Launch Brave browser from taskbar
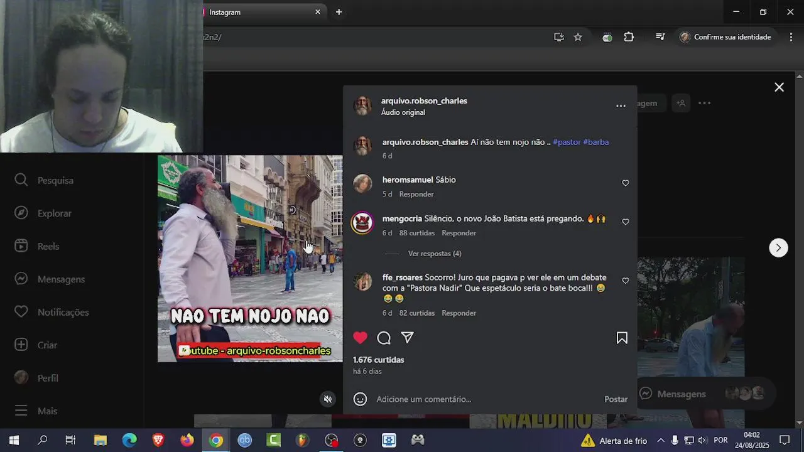The image size is (804, 452). [158, 441]
